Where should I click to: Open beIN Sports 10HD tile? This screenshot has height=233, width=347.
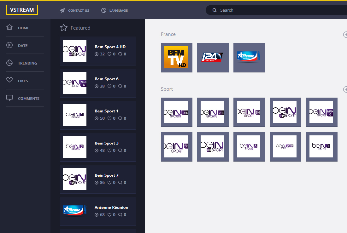(177, 112)
